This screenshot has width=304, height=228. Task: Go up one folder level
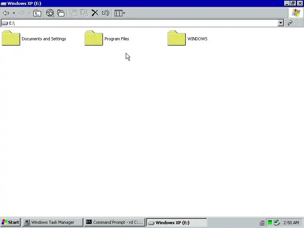37,13
